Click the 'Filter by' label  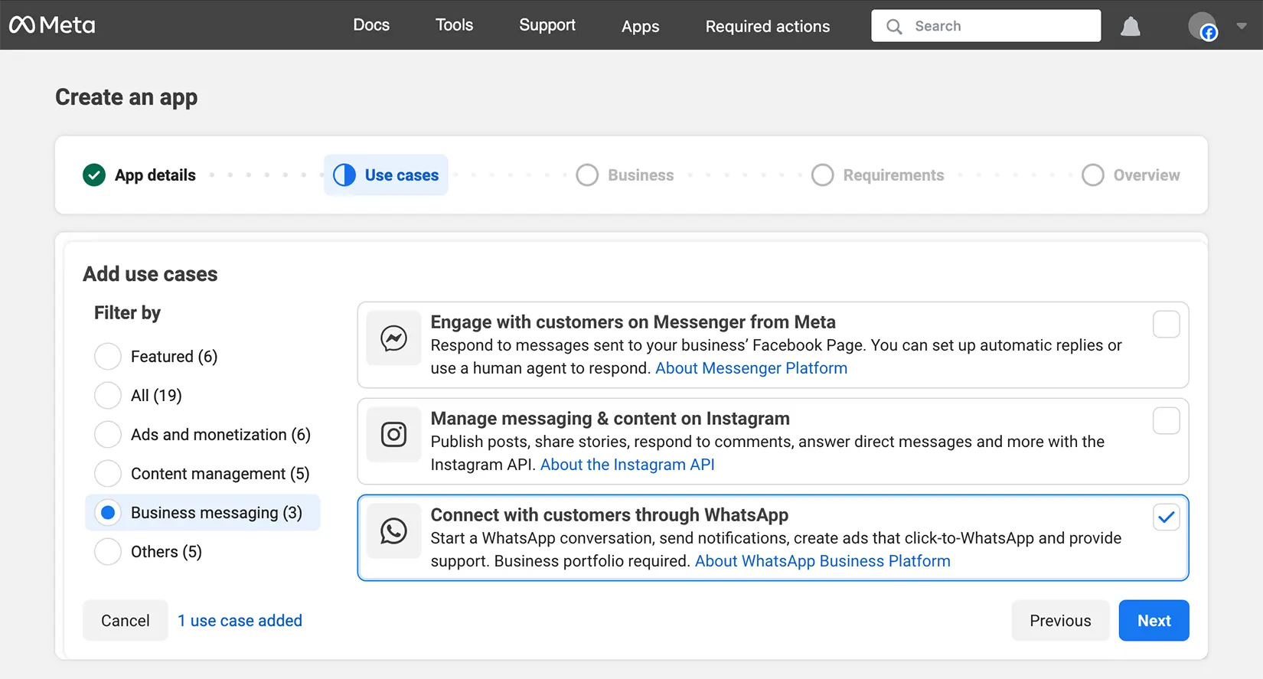[127, 313]
